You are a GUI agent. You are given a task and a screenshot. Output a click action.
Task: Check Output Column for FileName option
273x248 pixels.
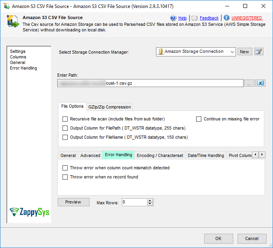65,138
